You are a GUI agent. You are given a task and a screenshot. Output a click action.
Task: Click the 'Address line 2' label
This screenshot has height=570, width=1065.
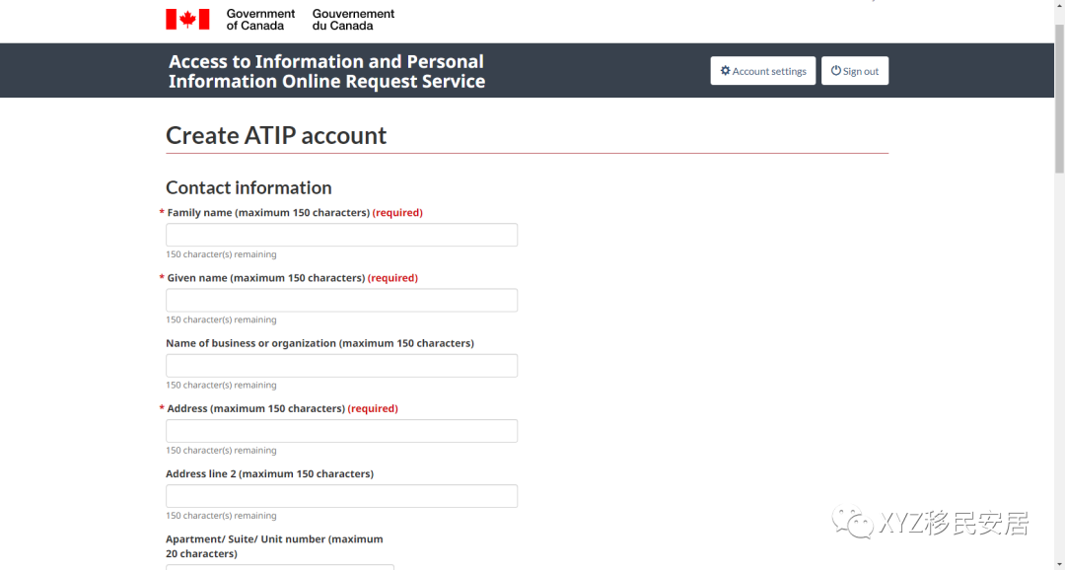pos(269,473)
